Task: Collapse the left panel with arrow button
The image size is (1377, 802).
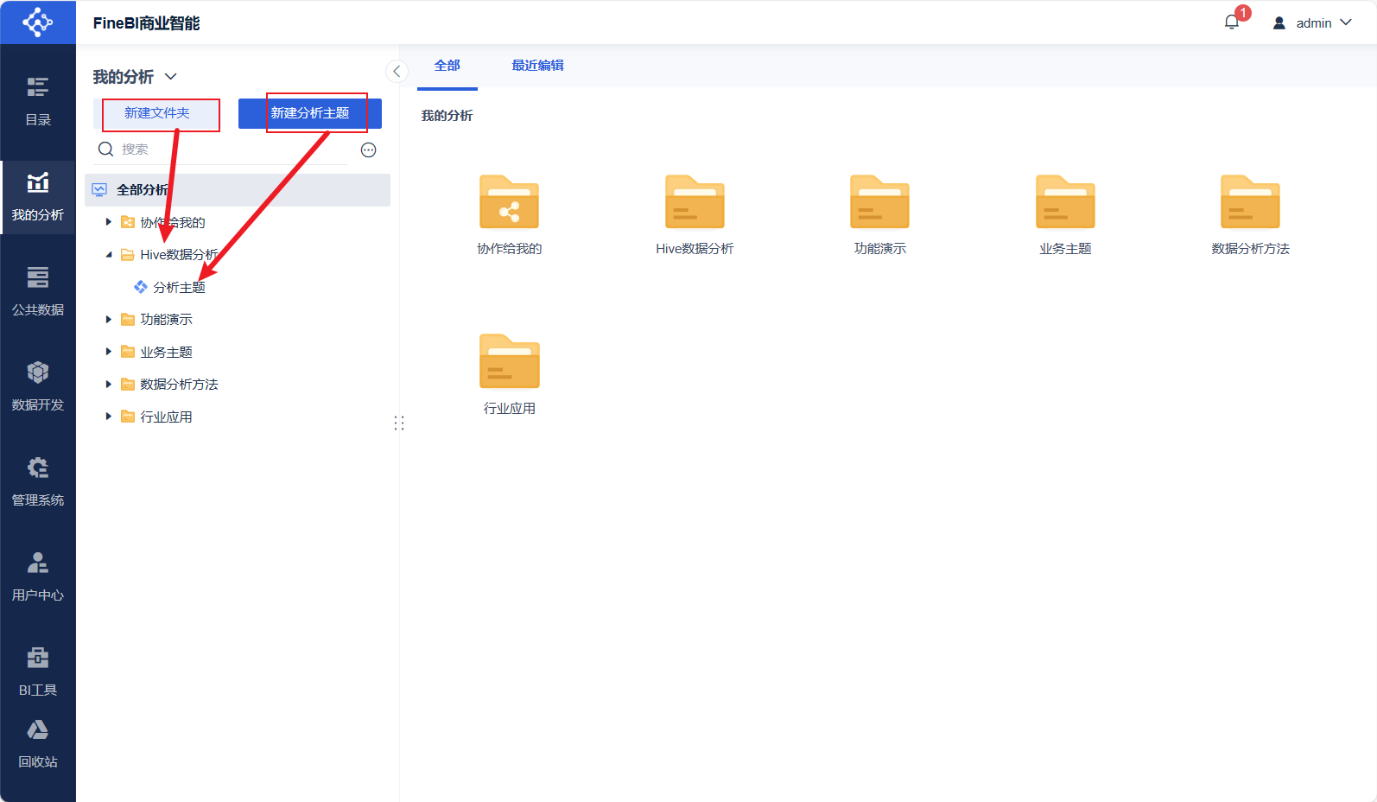Action: (397, 72)
